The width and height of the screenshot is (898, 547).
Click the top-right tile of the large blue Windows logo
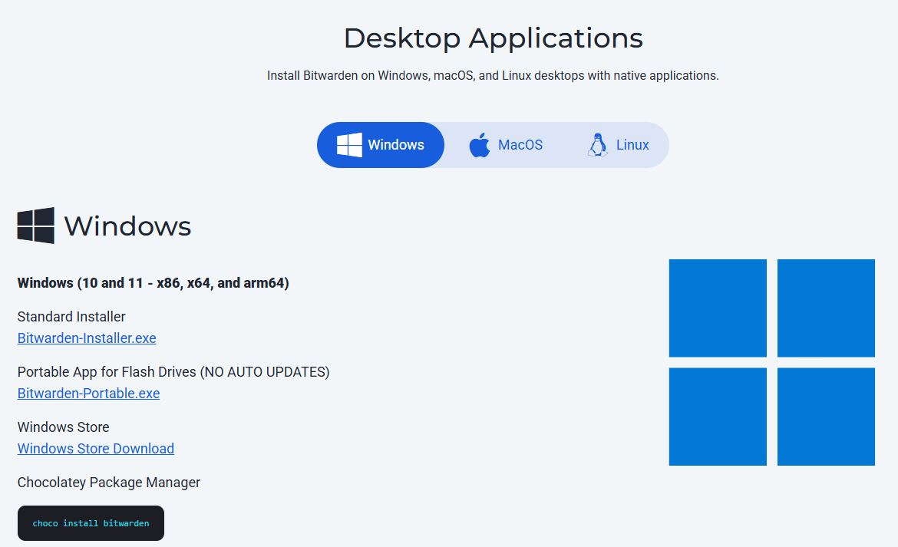[826, 308]
